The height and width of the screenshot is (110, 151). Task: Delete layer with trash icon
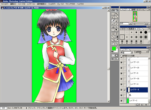146,105
